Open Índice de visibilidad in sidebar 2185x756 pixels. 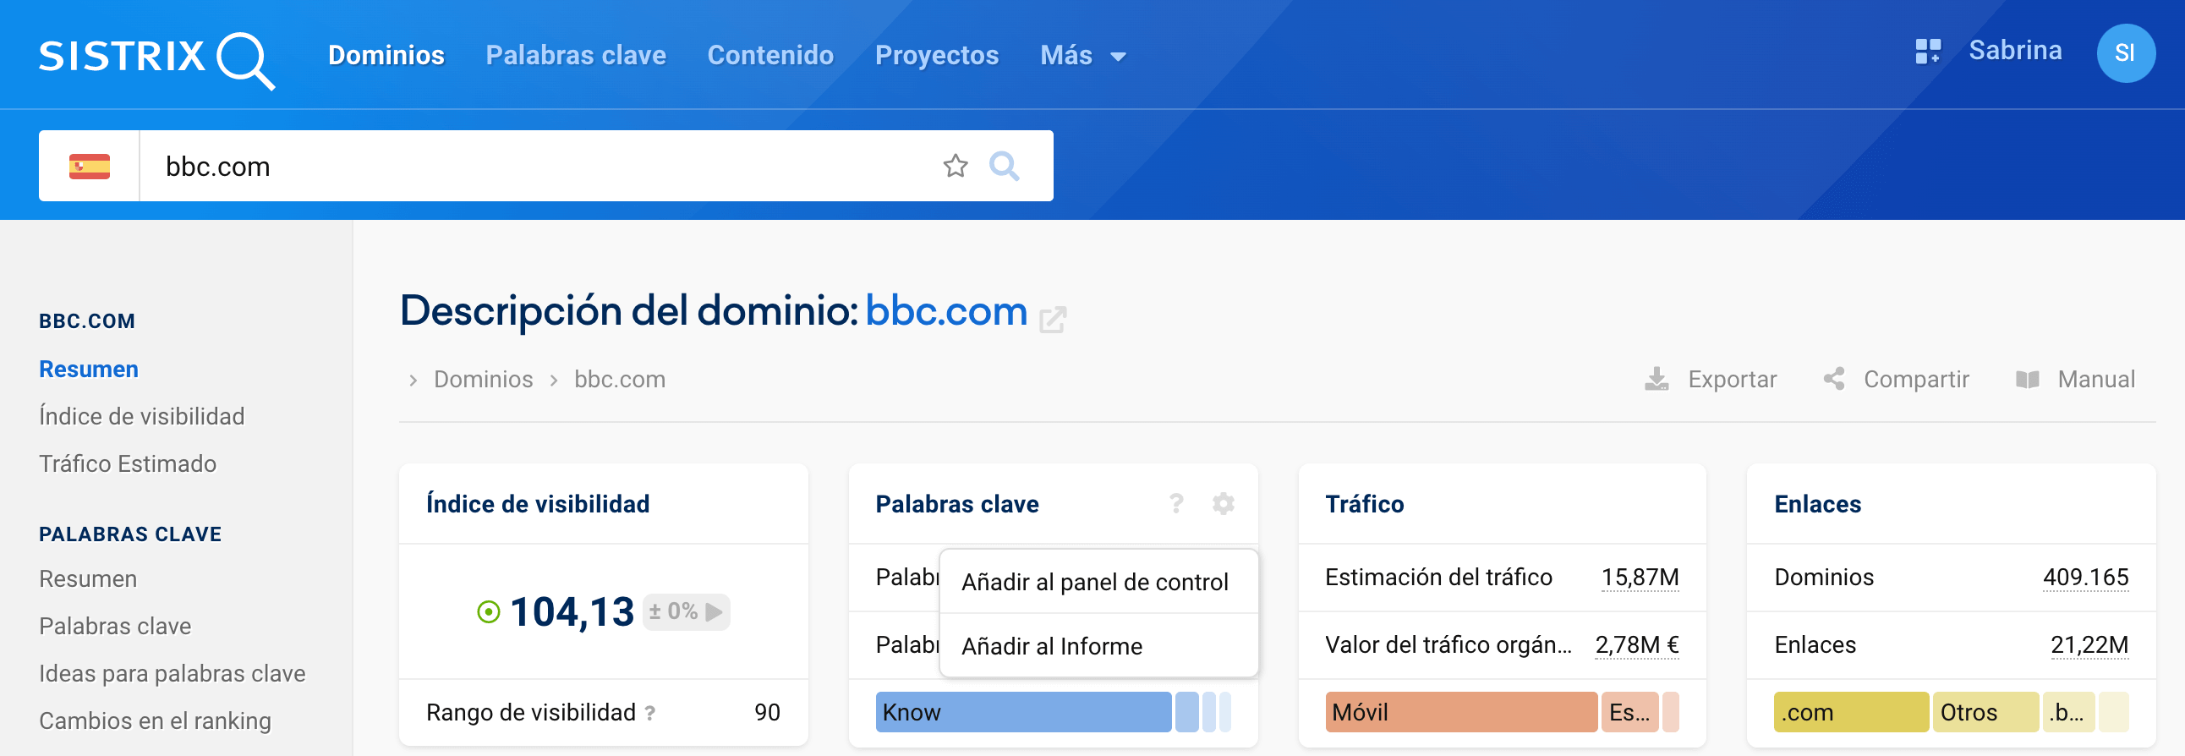pos(142,417)
